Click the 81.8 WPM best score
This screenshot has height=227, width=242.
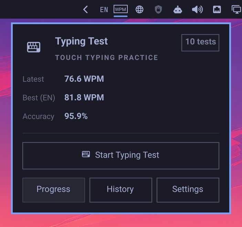click(x=84, y=97)
